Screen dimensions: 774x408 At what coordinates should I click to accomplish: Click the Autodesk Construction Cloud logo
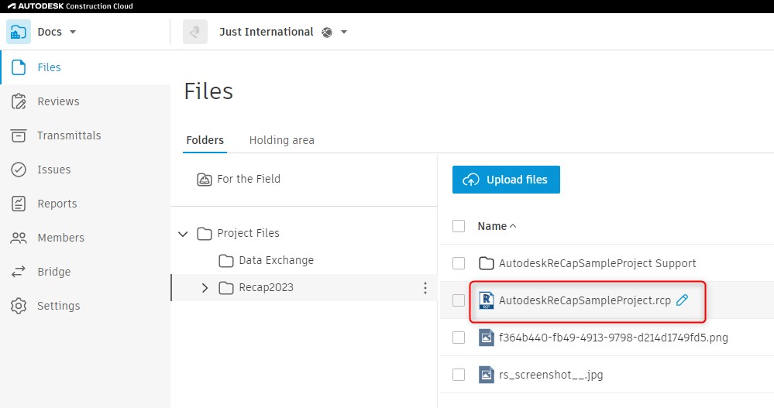(70, 6)
